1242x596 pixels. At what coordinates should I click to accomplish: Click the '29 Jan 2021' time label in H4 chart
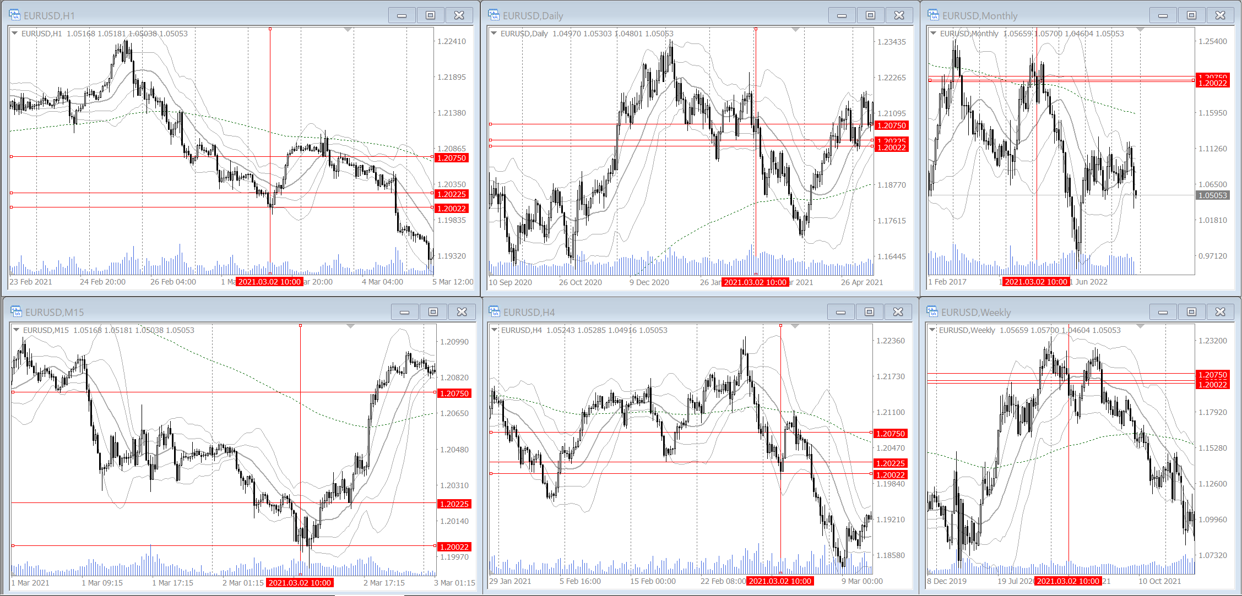pos(511,581)
